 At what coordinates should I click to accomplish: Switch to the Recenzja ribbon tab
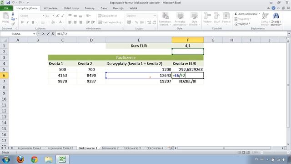118,8
